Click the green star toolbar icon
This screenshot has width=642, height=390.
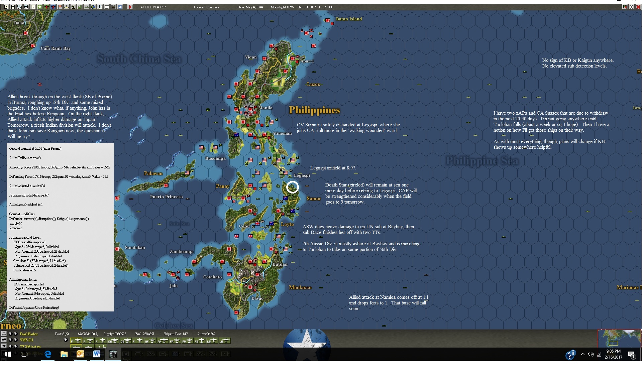click(x=40, y=7)
